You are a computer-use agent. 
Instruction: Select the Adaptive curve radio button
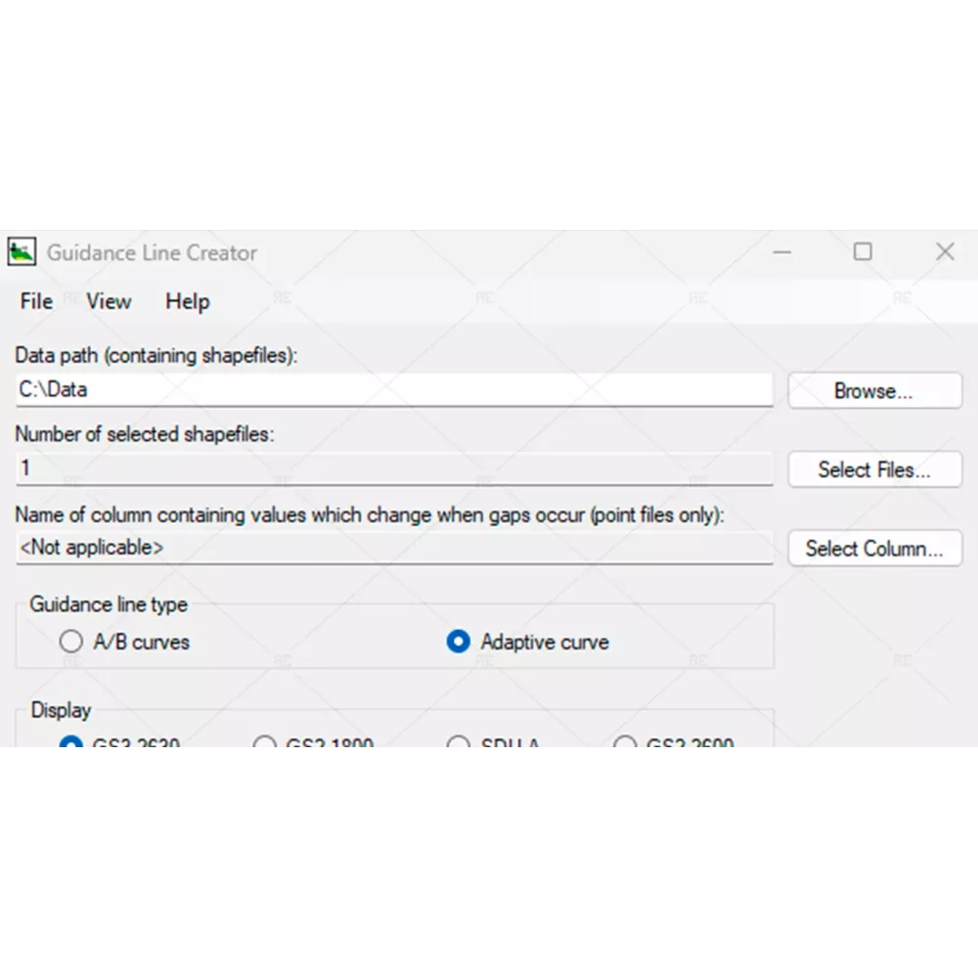(x=458, y=642)
